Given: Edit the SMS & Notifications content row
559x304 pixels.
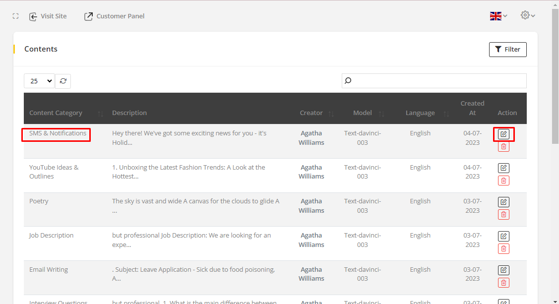Looking at the screenshot, I should [503, 134].
